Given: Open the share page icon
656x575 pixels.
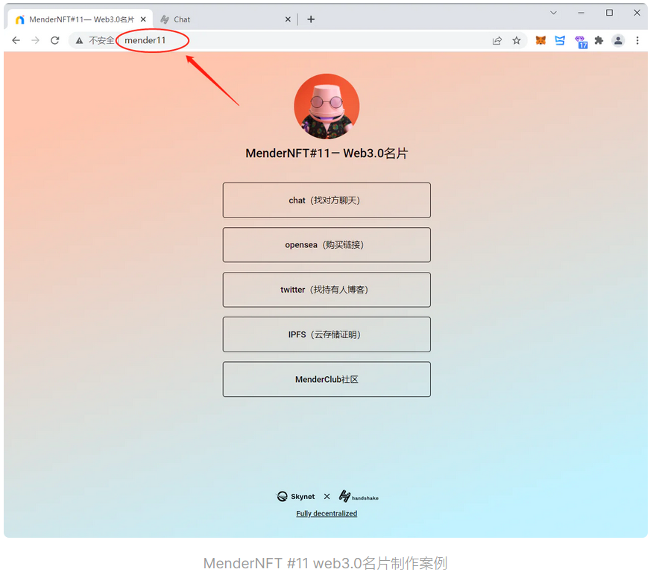Looking at the screenshot, I should click(497, 40).
